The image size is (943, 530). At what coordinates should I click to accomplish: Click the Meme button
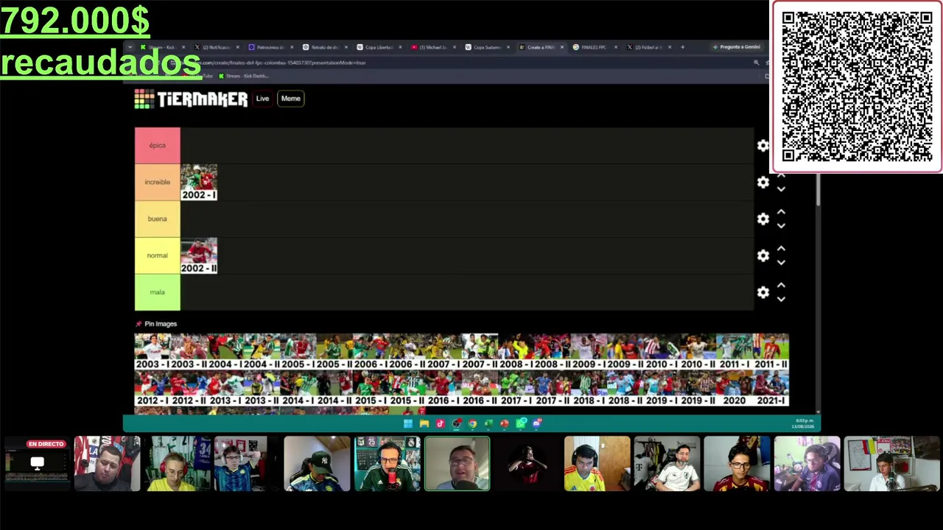291,99
